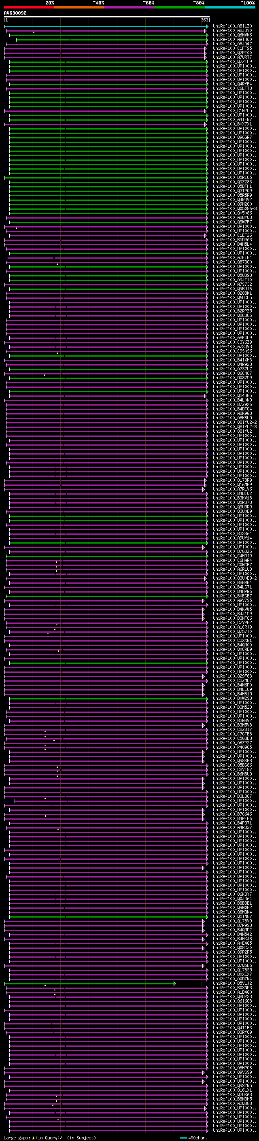
Task: Select the UniRef100_Q16MF9 label
Action: point(232,484)
